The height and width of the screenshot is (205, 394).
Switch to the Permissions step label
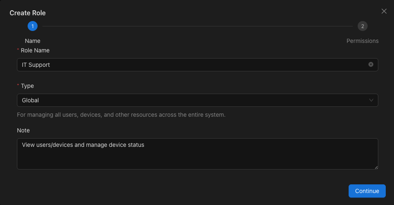click(x=362, y=41)
